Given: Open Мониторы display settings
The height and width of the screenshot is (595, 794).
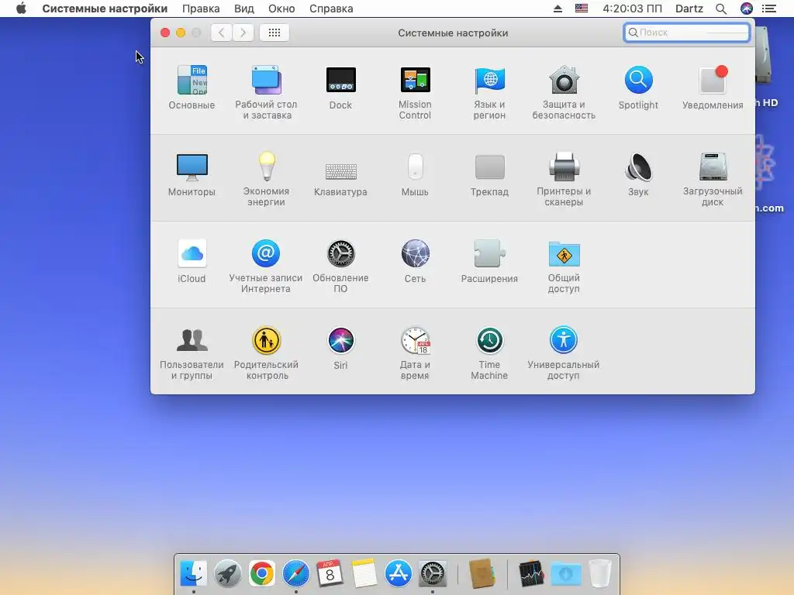Looking at the screenshot, I should (x=192, y=174).
